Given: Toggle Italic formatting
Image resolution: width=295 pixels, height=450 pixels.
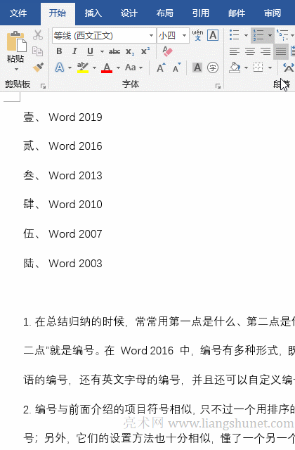Looking at the screenshot, I should [x=74, y=51].
